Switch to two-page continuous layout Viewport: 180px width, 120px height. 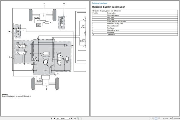pos(159,118)
